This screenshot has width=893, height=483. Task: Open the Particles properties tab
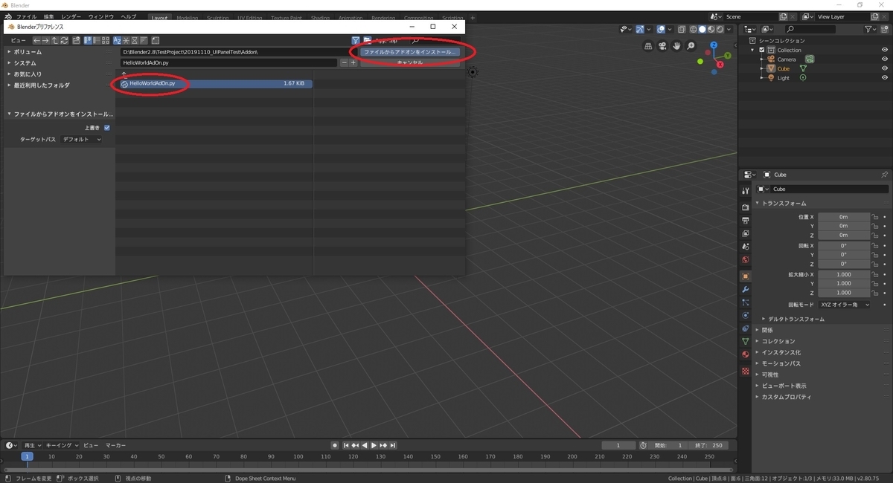[x=746, y=302]
